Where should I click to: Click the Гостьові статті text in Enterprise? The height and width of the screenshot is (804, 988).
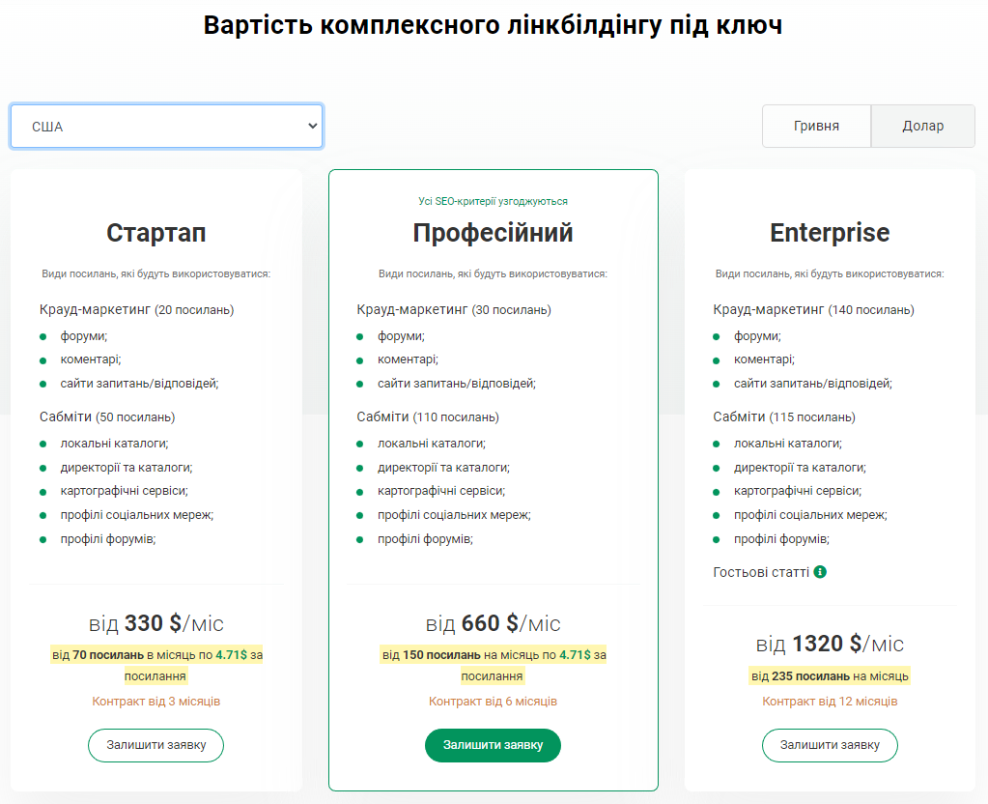(x=761, y=572)
